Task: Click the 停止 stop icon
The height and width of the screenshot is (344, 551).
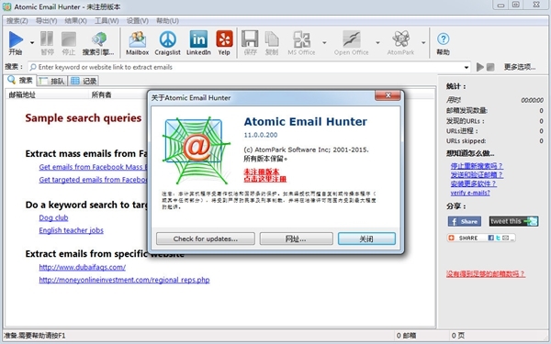Action: (69, 39)
